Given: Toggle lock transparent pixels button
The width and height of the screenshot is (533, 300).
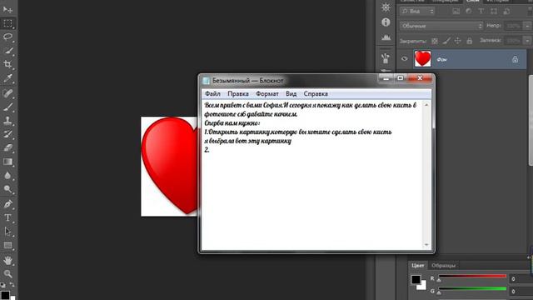Looking at the screenshot, I should pyautogui.click(x=435, y=41).
